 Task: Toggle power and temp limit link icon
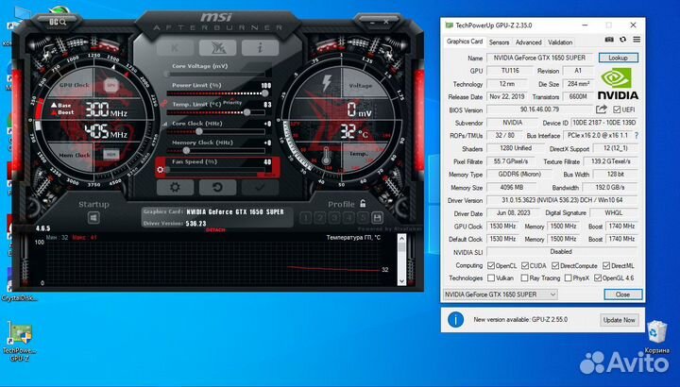point(163,104)
